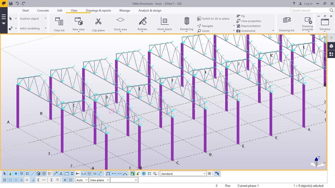Image resolution: width=335 pixels, height=188 pixels.
Task: Click the Screenshot command
Action: [x=246, y=31]
